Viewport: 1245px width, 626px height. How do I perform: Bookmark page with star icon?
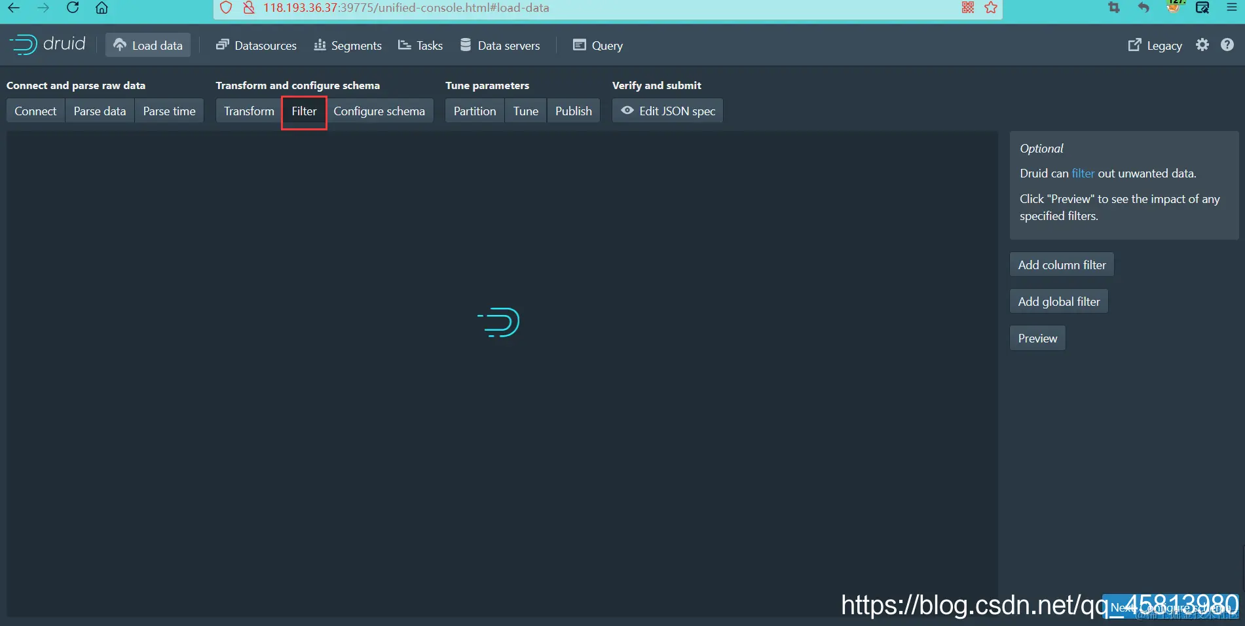991,7
